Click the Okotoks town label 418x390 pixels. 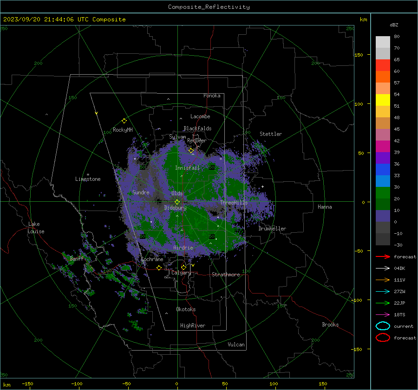point(186,309)
